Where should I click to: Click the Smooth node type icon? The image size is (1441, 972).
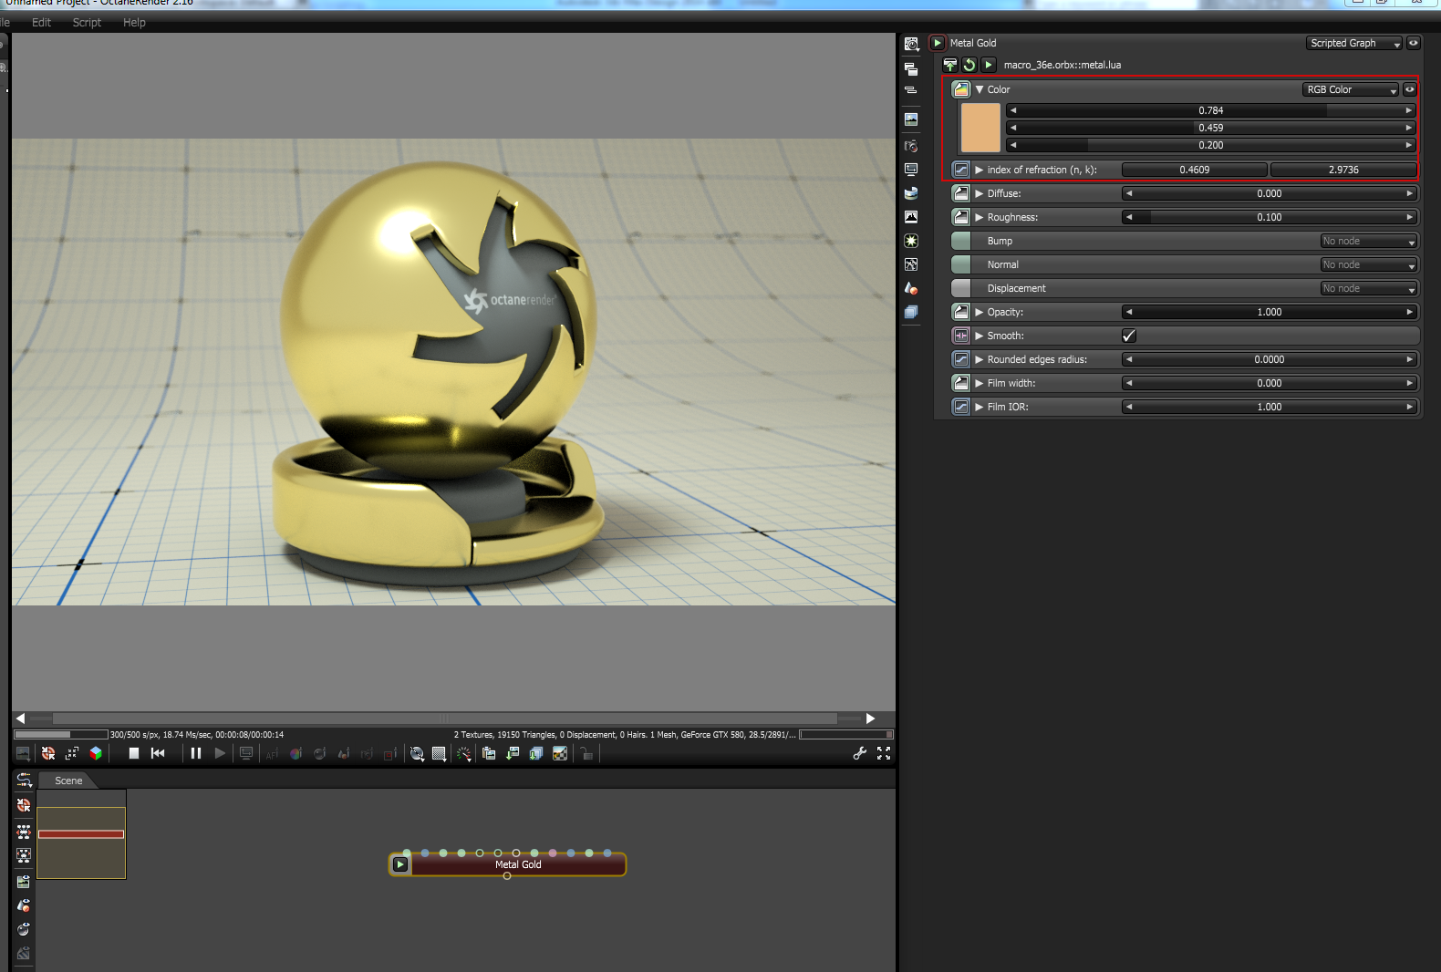pos(961,336)
